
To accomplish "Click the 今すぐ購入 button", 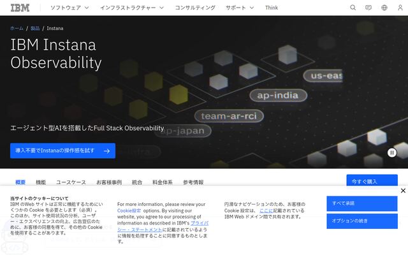I will click(372, 180).
